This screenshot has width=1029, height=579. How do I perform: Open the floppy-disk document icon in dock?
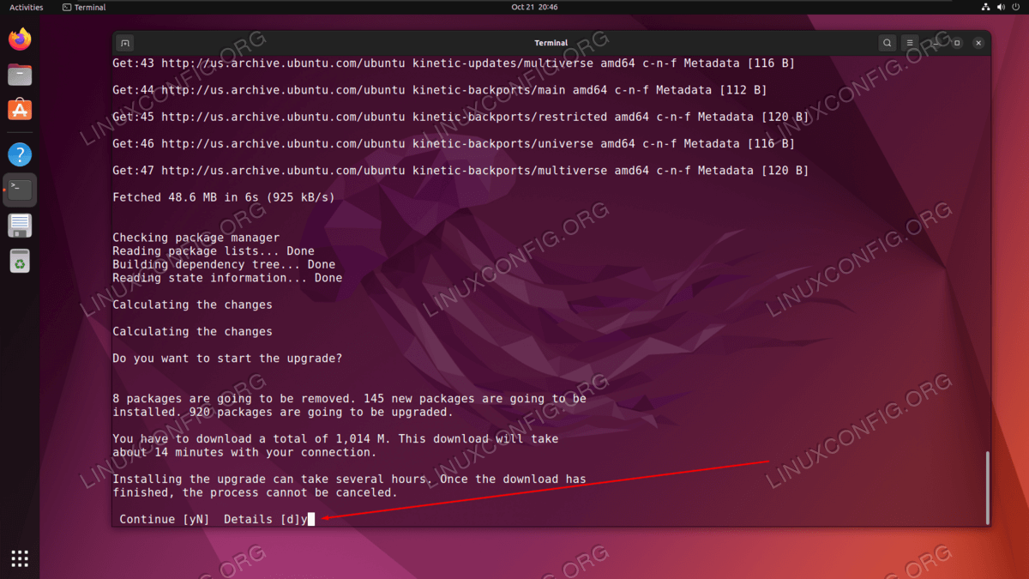pyautogui.click(x=20, y=226)
